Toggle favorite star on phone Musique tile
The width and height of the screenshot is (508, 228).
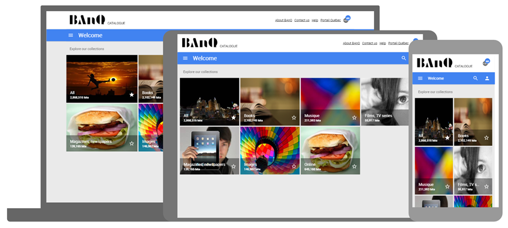447,186
